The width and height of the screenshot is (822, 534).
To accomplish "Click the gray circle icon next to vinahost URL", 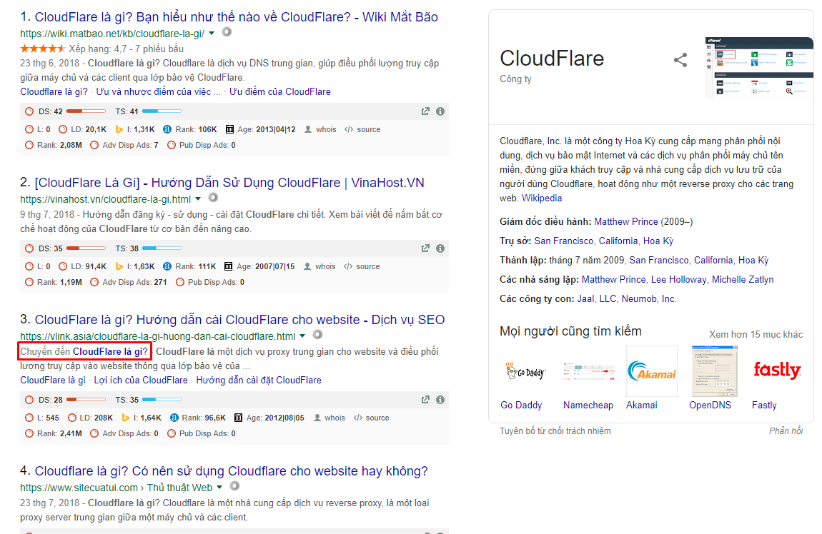I will [x=213, y=198].
